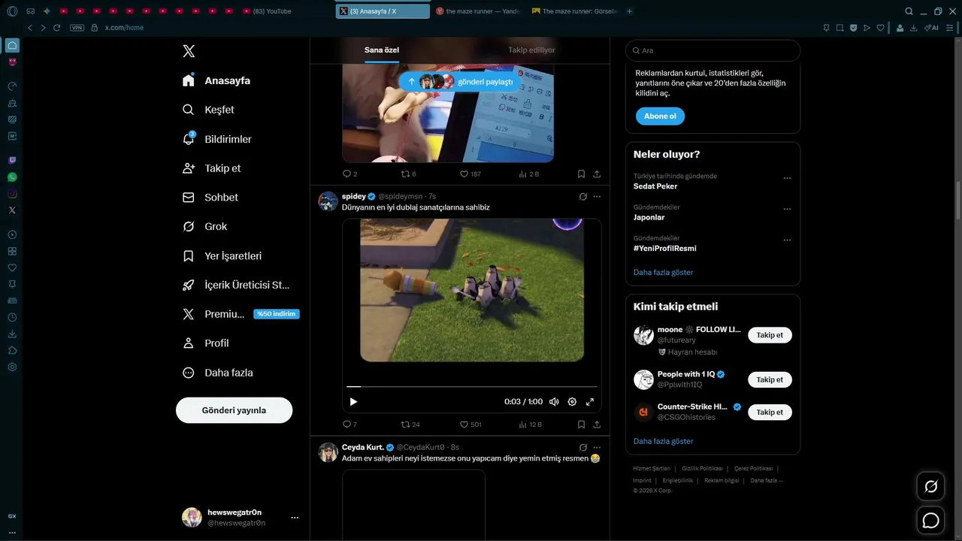Open options for Japonlar trend
Image resolution: width=962 pixels, height=541 pixels.
click(787, 209)
